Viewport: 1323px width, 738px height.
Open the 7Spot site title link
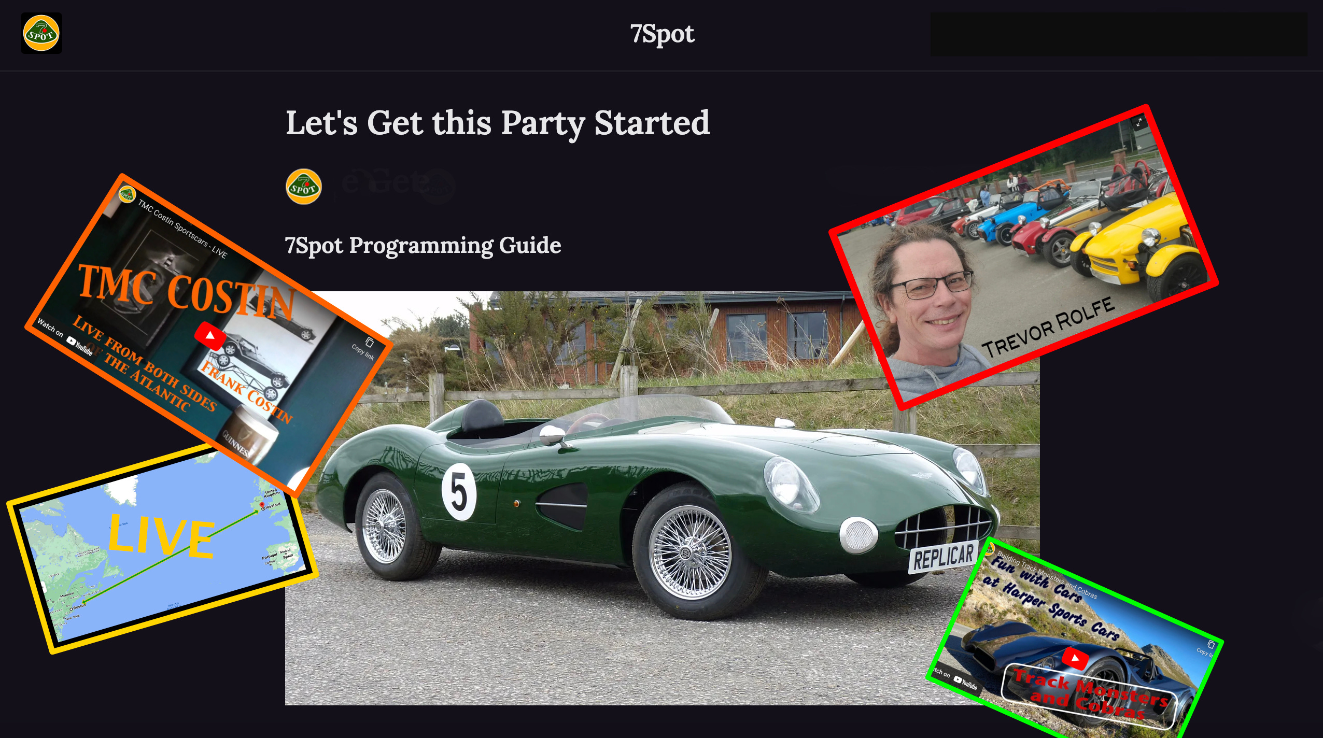[x=662, y=34]
